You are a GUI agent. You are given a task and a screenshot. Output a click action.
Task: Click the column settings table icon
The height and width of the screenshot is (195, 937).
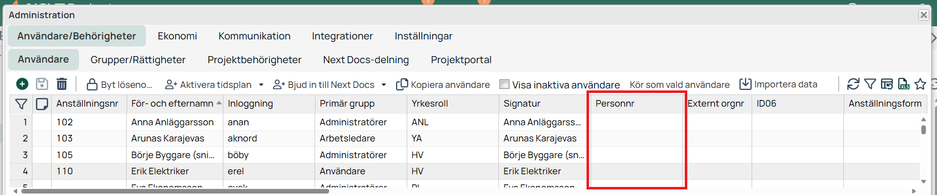click(887, 84)
